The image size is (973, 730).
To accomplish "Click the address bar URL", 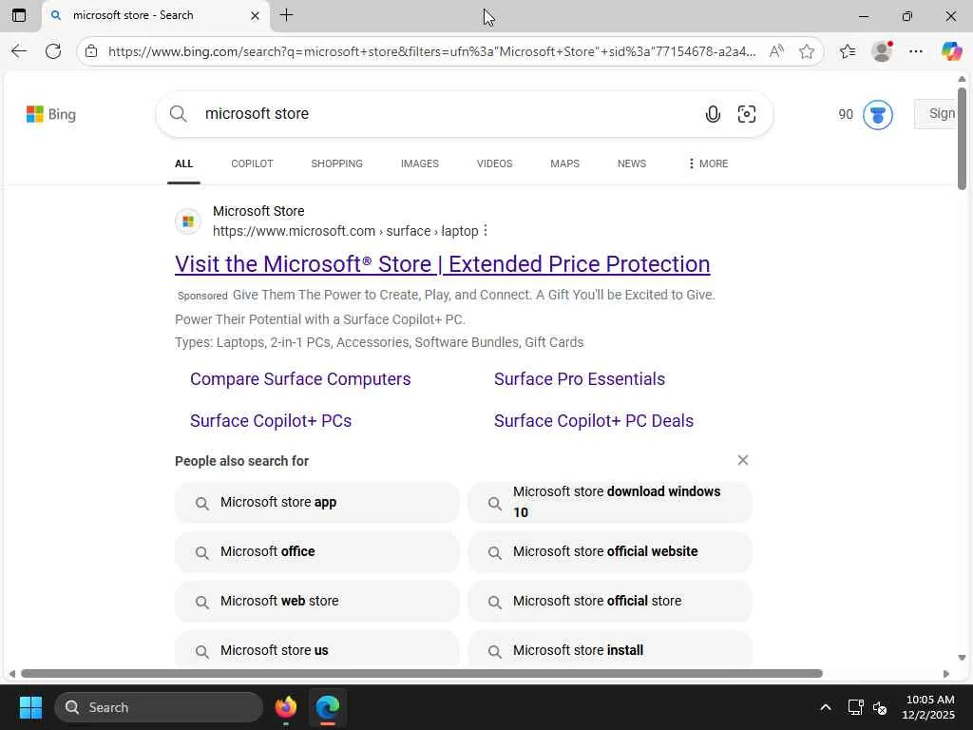I will click(432, 51).
